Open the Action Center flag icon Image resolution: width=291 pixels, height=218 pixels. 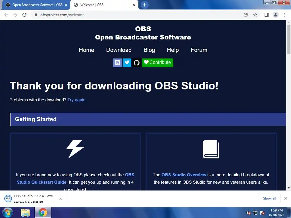(262, 213)
